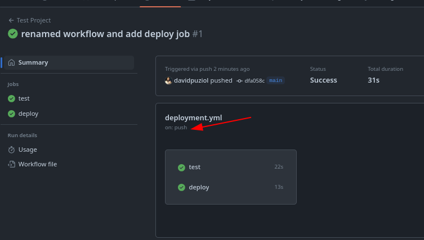
Task: Click the green success check beside run title
Action: click(12, 34)
